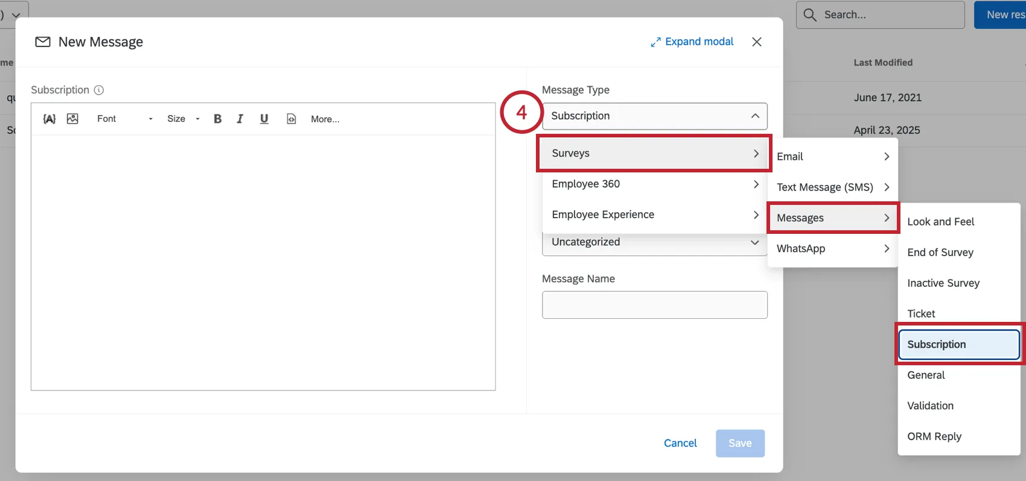The image size is (1026, 481).
Task: Toggle italic formatting
Action: [x=240, y=119]
